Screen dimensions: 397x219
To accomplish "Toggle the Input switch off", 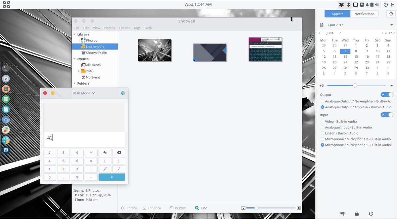I will click(387, 115).
